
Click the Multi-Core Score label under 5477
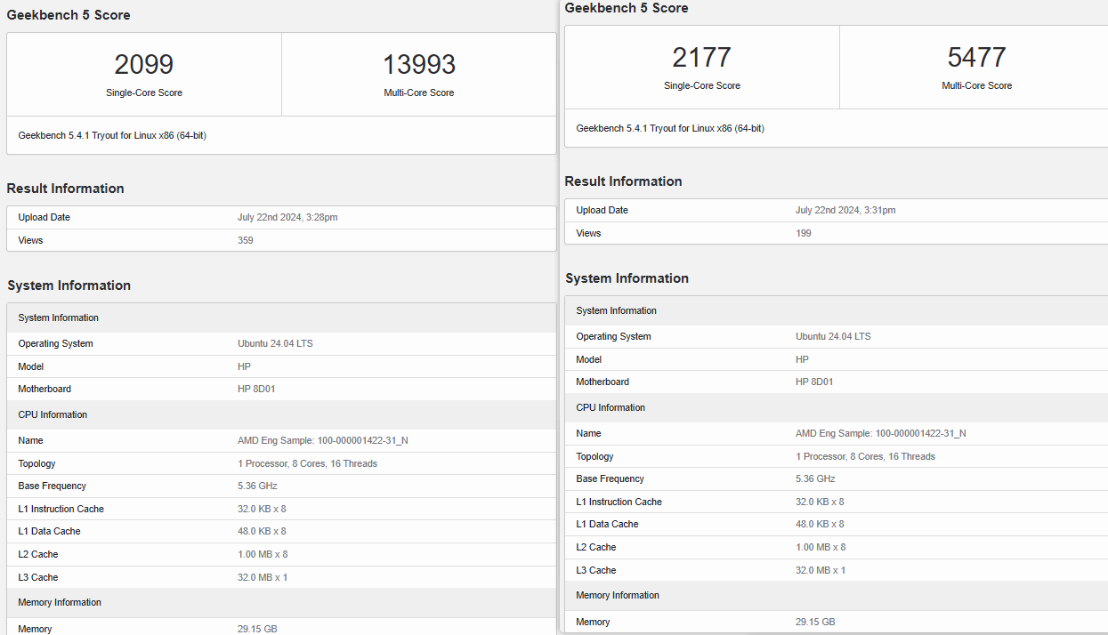[x=976, y=85]
